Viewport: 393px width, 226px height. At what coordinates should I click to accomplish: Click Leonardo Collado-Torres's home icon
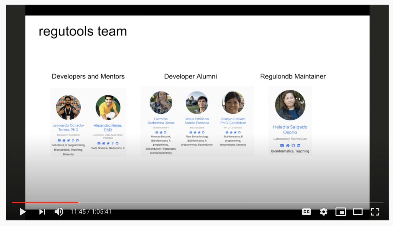(64, 140)
